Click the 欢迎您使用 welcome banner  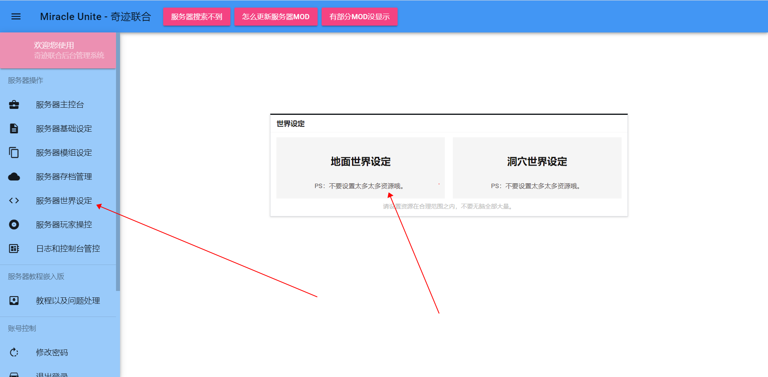(x=58, y=50)
